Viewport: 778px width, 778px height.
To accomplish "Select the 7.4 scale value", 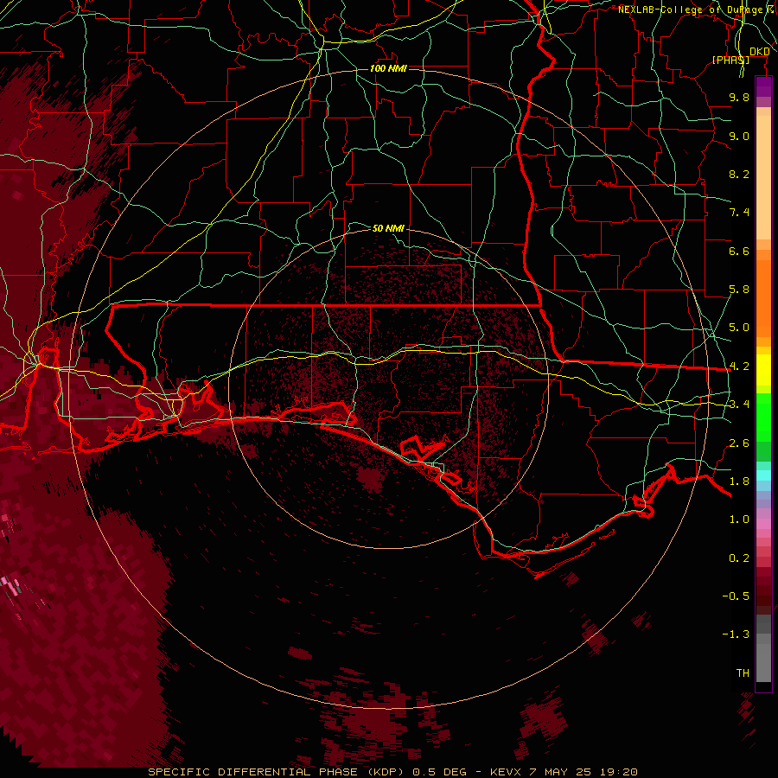I will click(739, 213).
